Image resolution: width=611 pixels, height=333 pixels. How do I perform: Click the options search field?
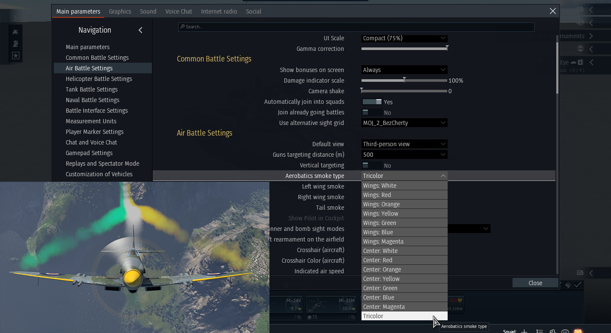[x=356, y=27]
